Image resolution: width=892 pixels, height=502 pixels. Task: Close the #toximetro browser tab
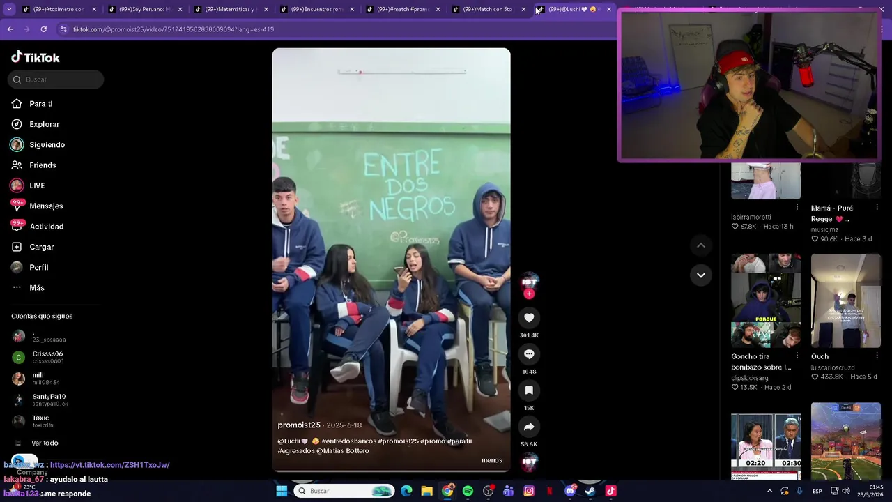coord(94,9)
